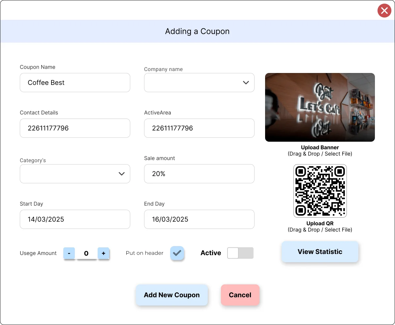Open the Company name dropdown

click(199, 83)
